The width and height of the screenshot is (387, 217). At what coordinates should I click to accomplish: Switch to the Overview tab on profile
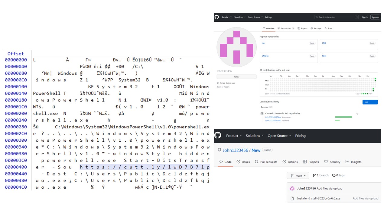point(268,28)
